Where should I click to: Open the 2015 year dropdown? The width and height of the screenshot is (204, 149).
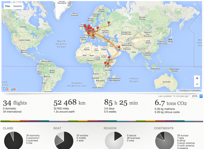pyautogui.click(x=196, y=96)
